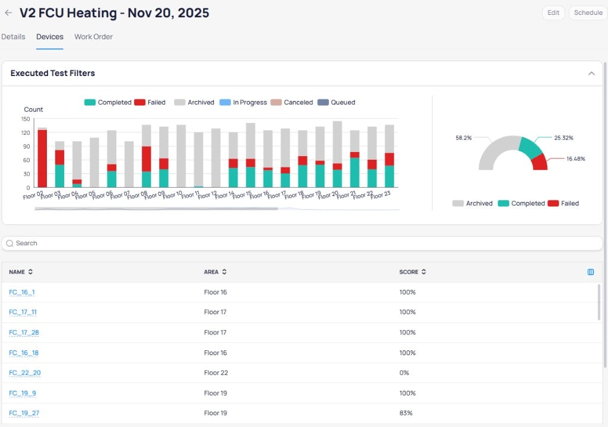Click the search magnifier icon
The width and height of the screenshot is (608, 427).
9,243
